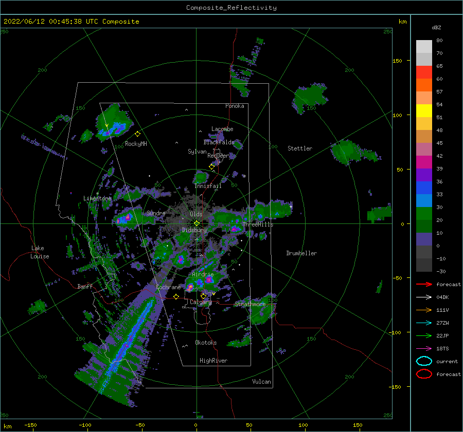Pick the magenta 39-42 dBZ swatch
463x432 pixels.
424,162
